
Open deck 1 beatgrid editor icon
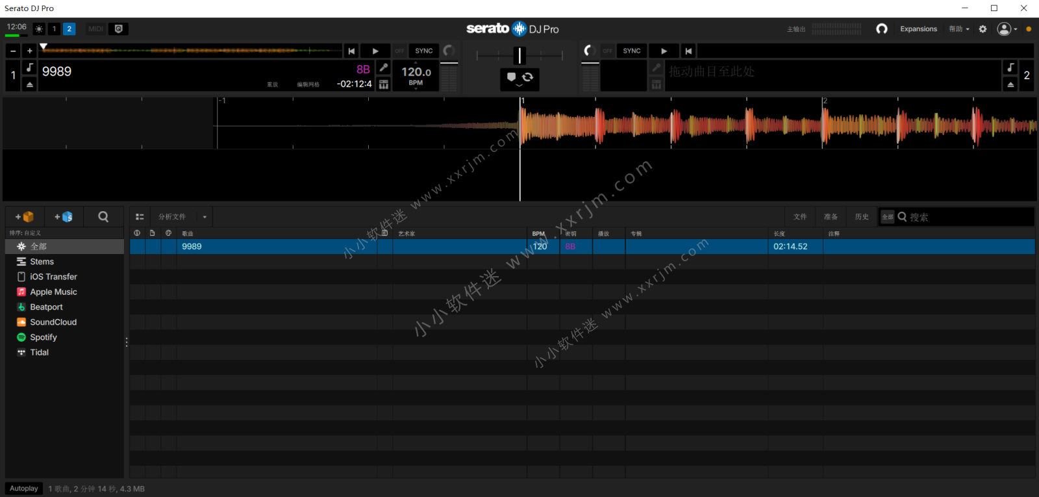384,84
